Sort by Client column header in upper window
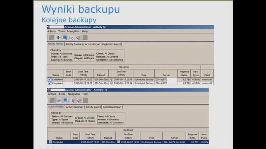 (207, 73)
